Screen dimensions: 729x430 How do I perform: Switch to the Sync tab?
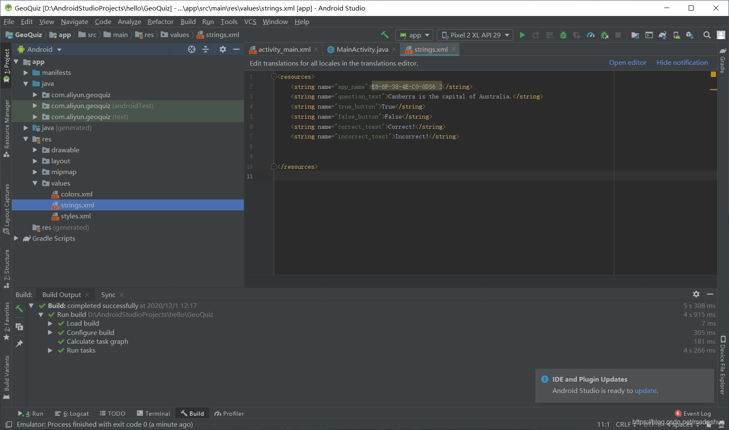(x=108, y=295)
